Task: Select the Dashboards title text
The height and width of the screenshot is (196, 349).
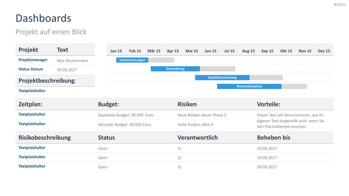Action: [43, 18]
